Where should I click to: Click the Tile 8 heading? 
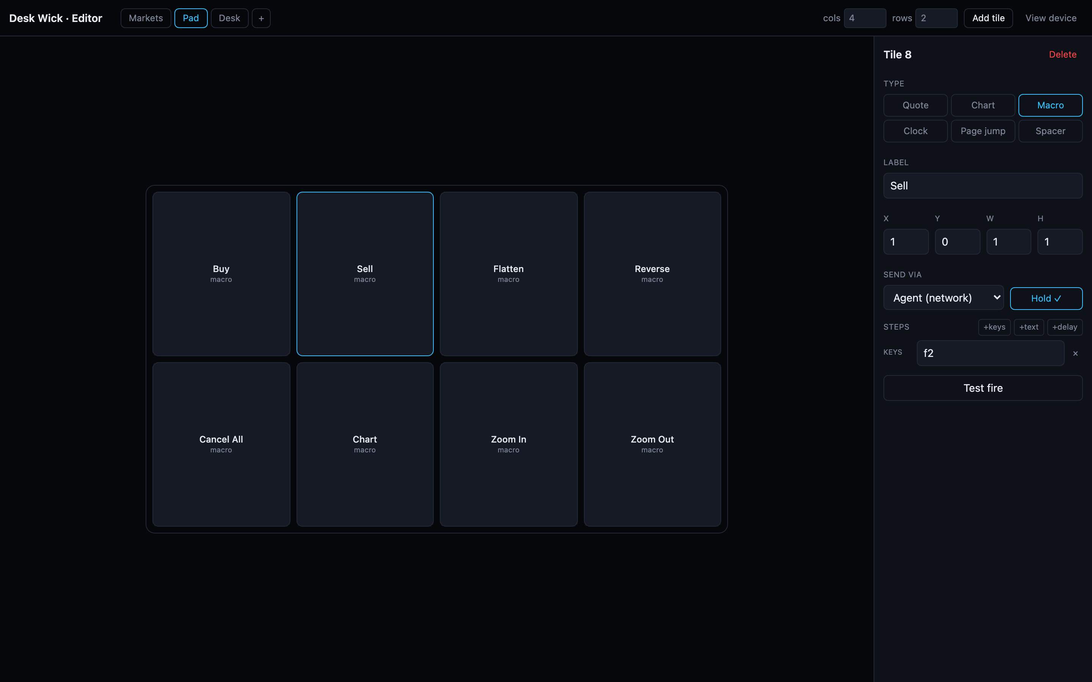pos(897,55)
